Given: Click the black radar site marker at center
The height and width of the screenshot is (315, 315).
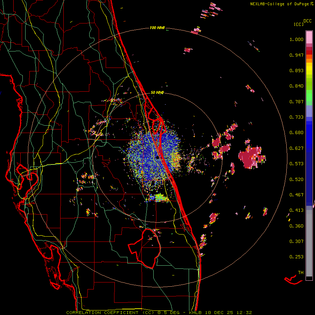Looking at the screenshot, I should [x=158, y=158].
